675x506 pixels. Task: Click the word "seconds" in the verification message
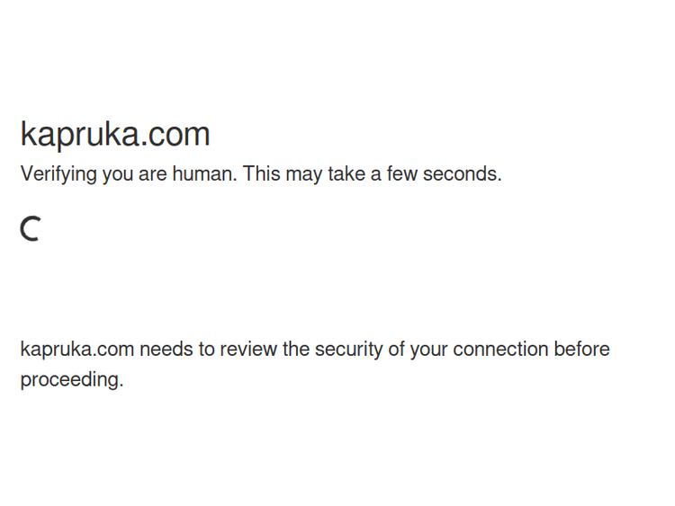pos(460,173)
